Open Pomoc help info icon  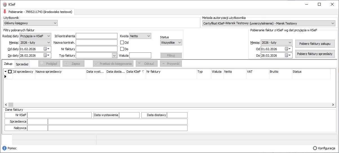click(4, 148)
